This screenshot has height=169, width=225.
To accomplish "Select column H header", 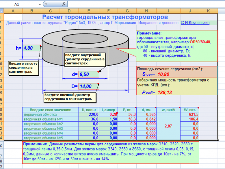I will pos(147,11).
